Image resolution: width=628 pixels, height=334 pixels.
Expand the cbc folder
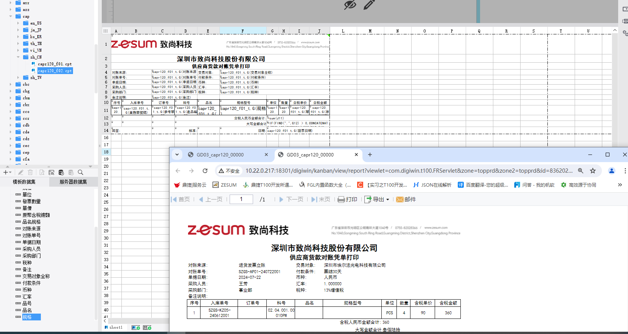[x=11, y=84]
